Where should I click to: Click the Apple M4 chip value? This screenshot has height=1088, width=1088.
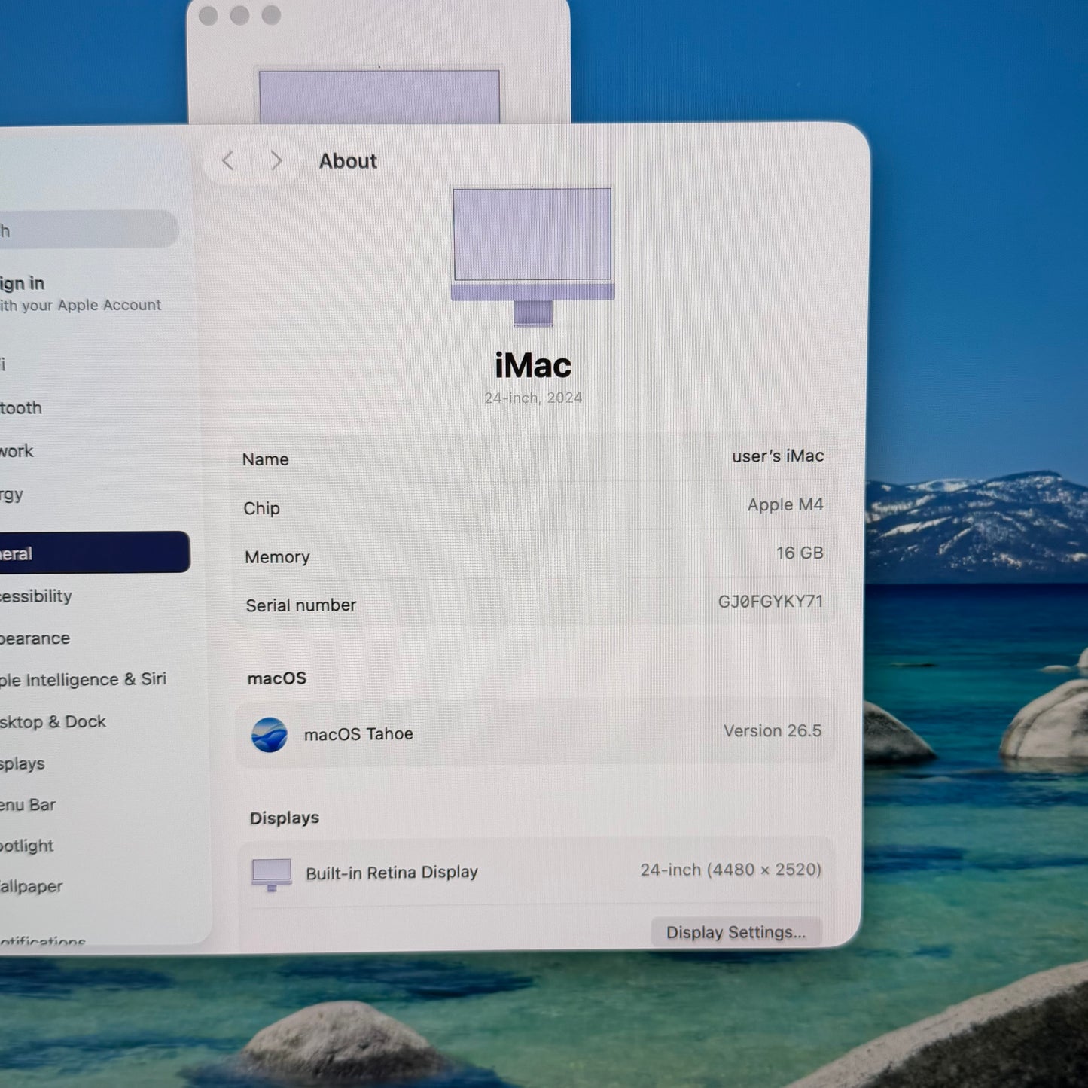tap(785, 504)
